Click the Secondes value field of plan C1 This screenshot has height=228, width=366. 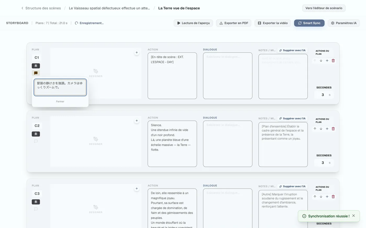click(x=324, y=95)
